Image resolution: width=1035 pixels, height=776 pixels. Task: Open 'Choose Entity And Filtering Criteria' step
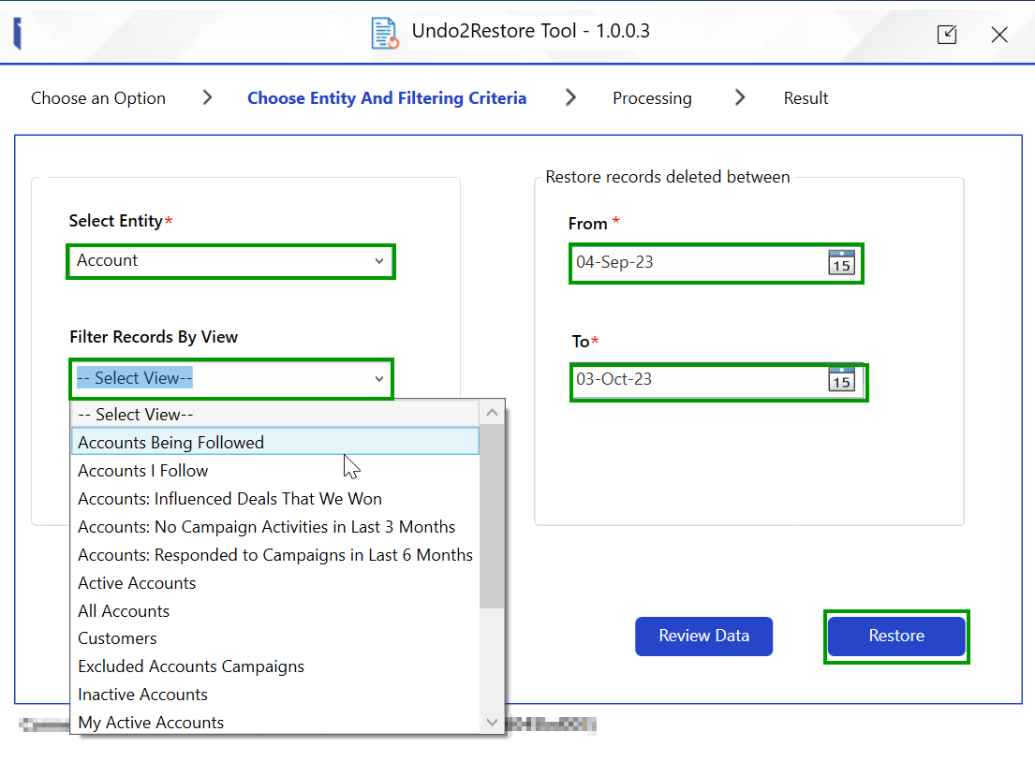tap(387, 98)
